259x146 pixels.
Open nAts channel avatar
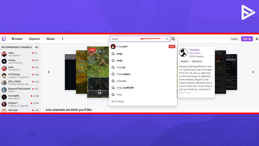[4, 54]
